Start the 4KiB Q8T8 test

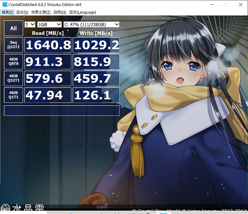coord(13,62)
